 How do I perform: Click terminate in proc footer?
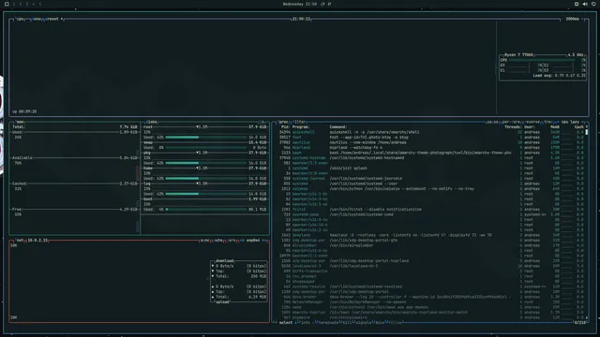tap(328, 322)
